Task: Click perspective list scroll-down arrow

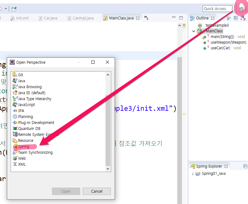Action: [108, 169]
